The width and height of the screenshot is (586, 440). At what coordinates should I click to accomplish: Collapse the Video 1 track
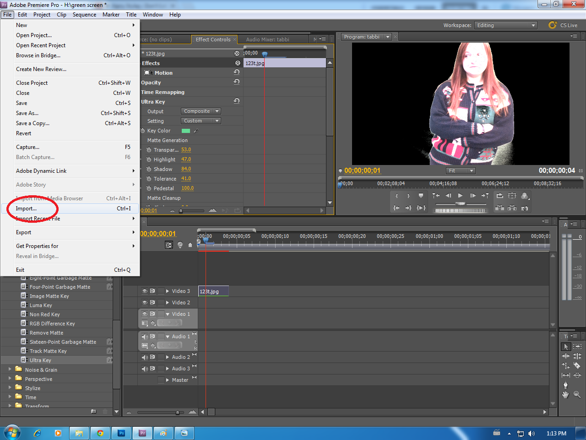[168, 314]
